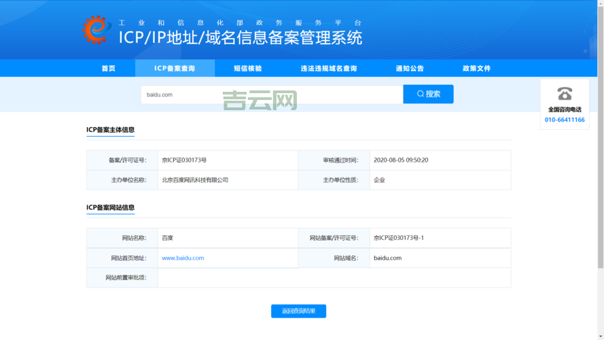Click the 返回查询结果 button
Image resolution: width=604 pixels, height=340 pixels.
tap(298, 311)
